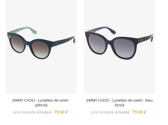The height and width of the screenshot is (125, 168).
Task: Click the word 'foncé' in the right title
Action: tap(120, 105)
